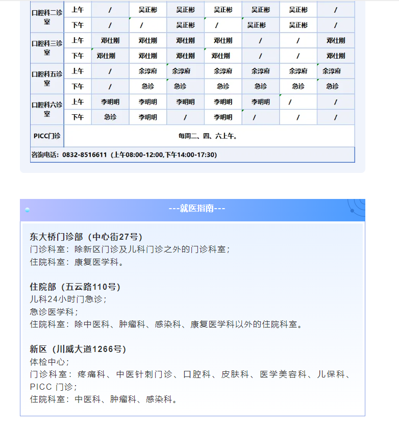Click the phone number 0832-8516611
The height and width of the screenshot is (428, 399).
point(85,155)
